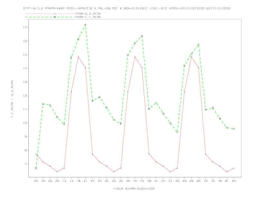This screenshot has height=197, width=255.
Task: Click x-axis tick label 36
Action: point(121,181)
